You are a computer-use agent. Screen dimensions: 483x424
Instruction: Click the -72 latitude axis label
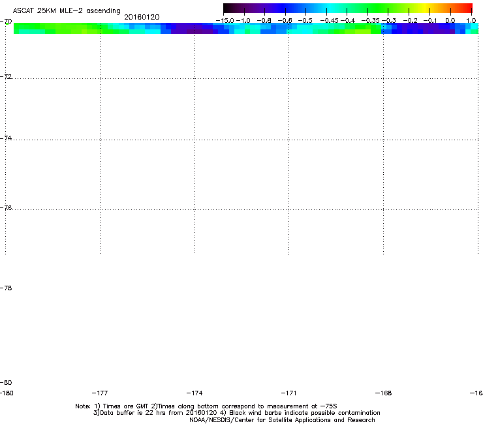pyautogui.click(x=6, y=76)
